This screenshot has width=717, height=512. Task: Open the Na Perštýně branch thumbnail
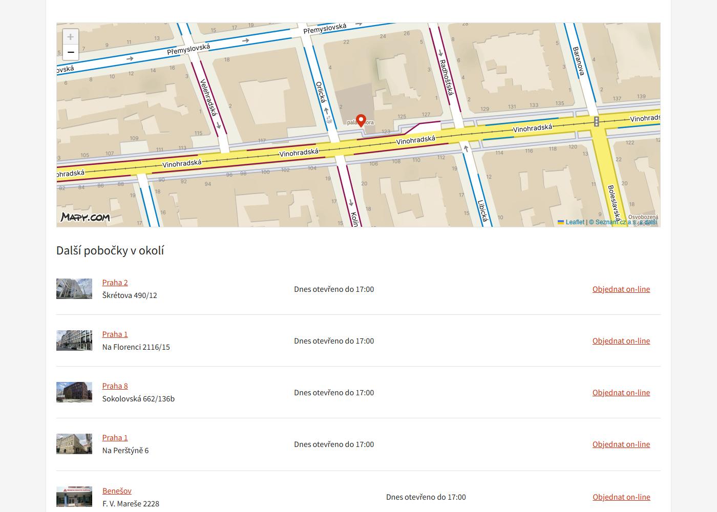(74, 444)
